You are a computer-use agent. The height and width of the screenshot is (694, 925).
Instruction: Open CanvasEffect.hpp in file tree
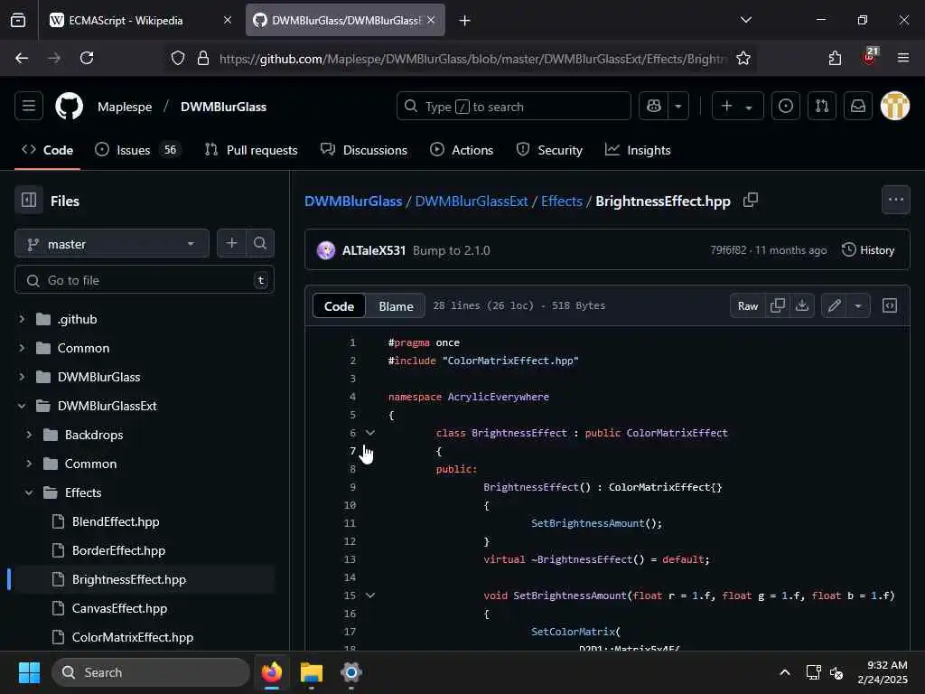pos(120,608)
